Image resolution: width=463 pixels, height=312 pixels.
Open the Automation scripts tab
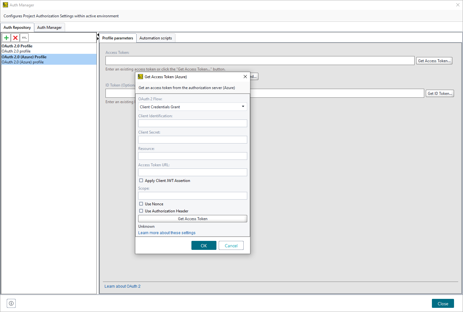click(x=156, y=38)
